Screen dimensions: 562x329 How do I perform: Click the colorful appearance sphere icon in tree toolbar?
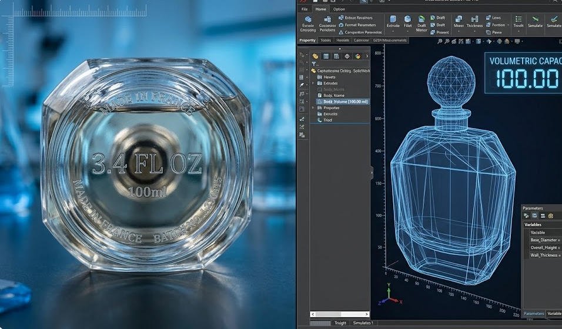tap(357, 56)
